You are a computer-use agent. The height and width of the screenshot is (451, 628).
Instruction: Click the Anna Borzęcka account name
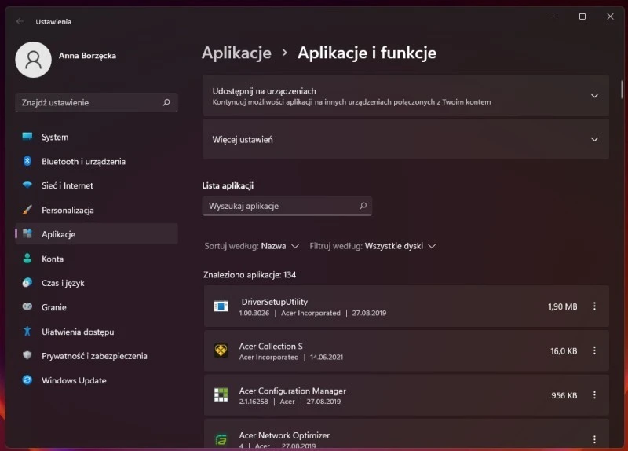pyautogui.click(x=87, y=55)
